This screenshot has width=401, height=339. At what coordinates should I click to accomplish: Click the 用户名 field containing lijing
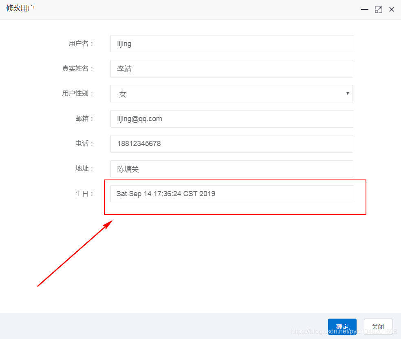(x=232, y=44)
